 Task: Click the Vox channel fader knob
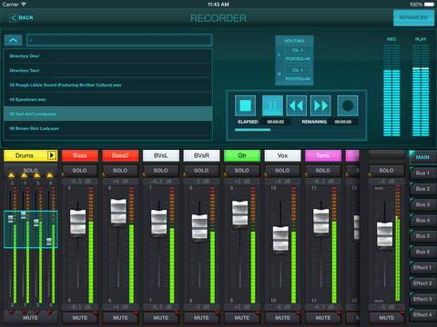[280, 238]
